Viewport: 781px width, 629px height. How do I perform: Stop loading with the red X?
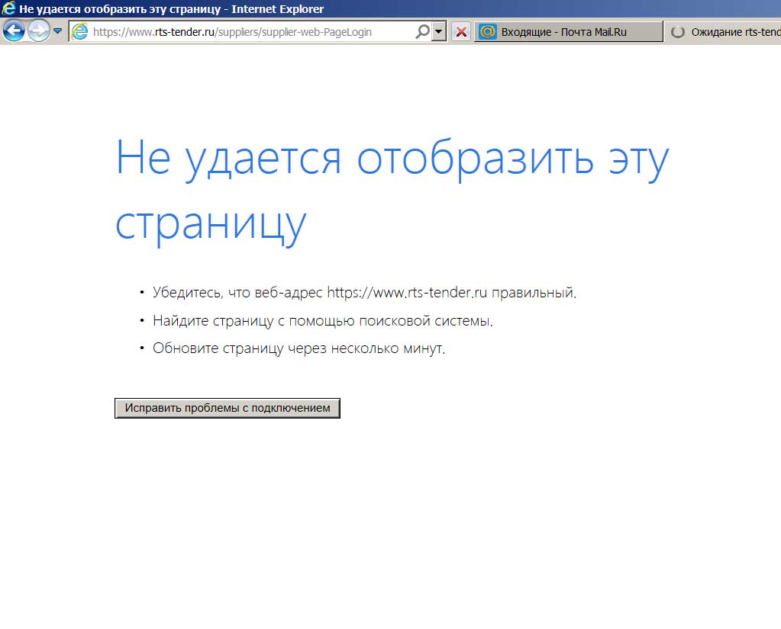coord(461,32)
